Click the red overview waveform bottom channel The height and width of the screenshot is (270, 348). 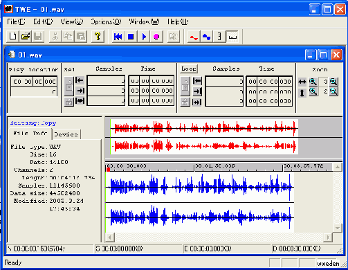click(x=204, y=146)
